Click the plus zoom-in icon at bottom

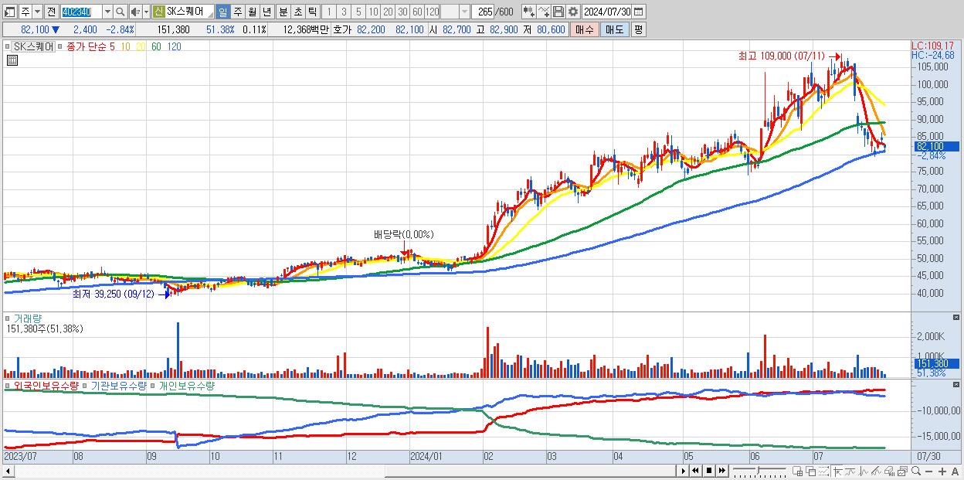click(x=942, y=471)
